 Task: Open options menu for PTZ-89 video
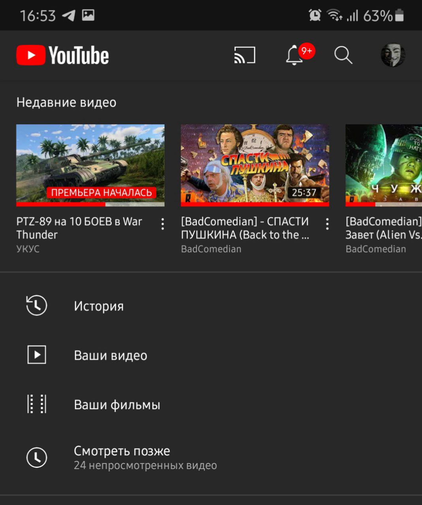click(163, 224)
